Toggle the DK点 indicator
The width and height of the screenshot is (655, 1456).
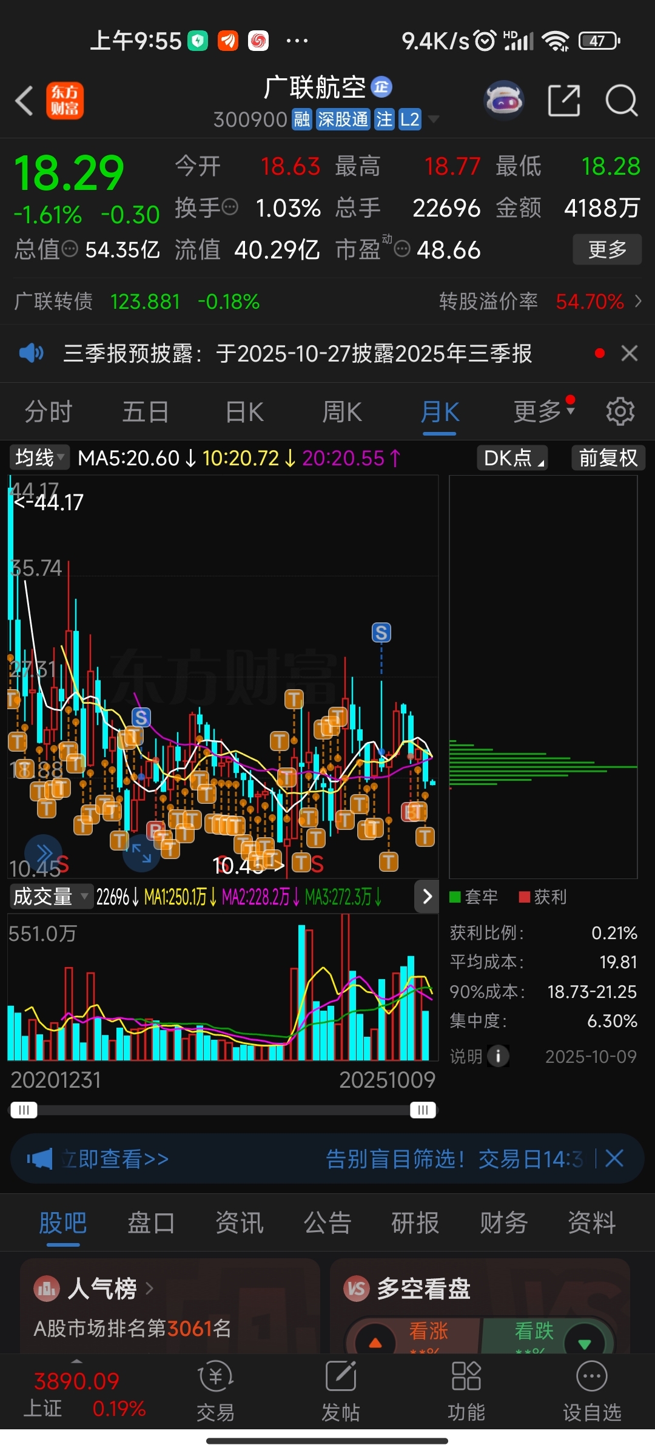coord(512,458)
